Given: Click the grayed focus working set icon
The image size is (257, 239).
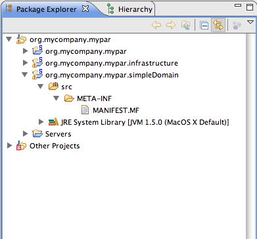Looking at the screenshot, I should pos(237,25).
